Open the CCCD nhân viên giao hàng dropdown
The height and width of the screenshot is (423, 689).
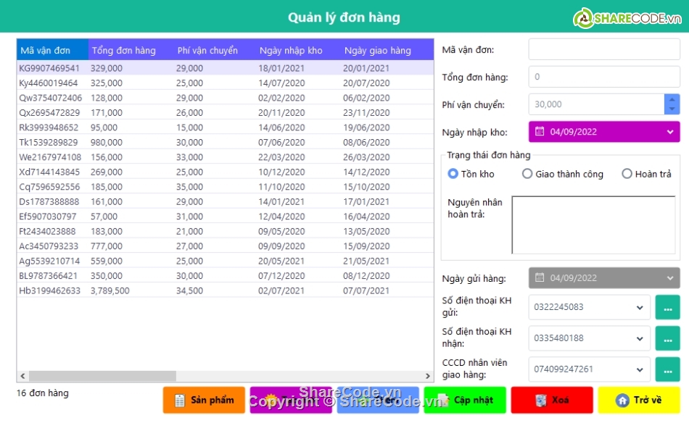[x=640, y=369]
